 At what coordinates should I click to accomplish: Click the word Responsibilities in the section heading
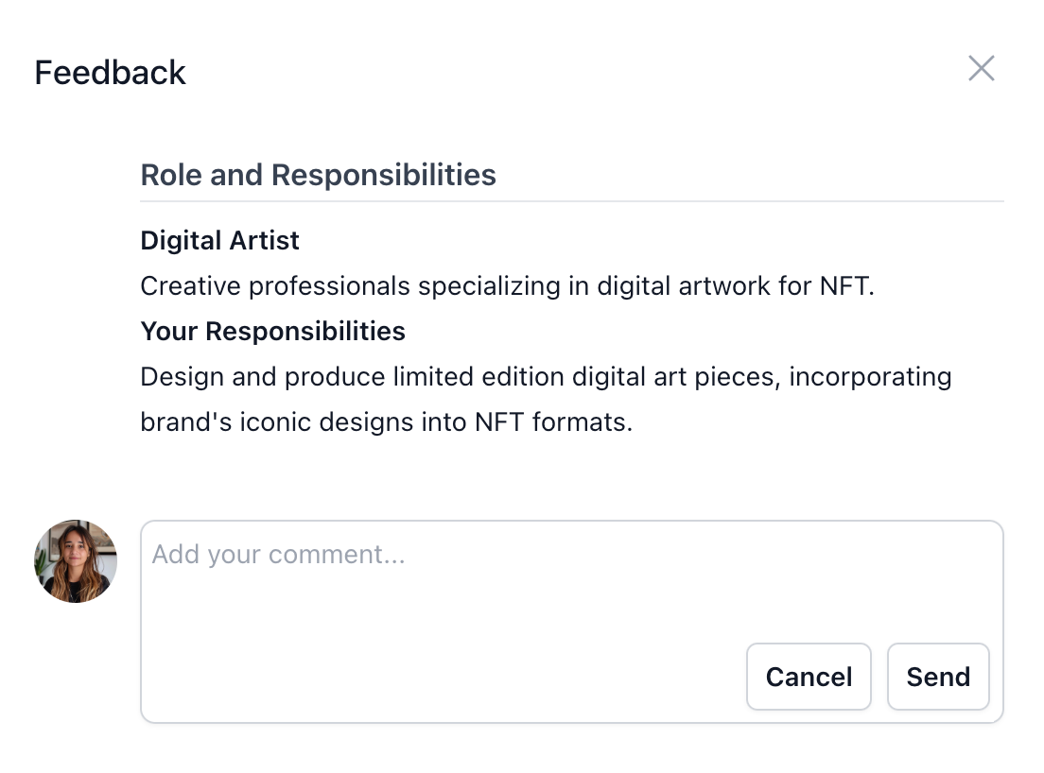383,175
